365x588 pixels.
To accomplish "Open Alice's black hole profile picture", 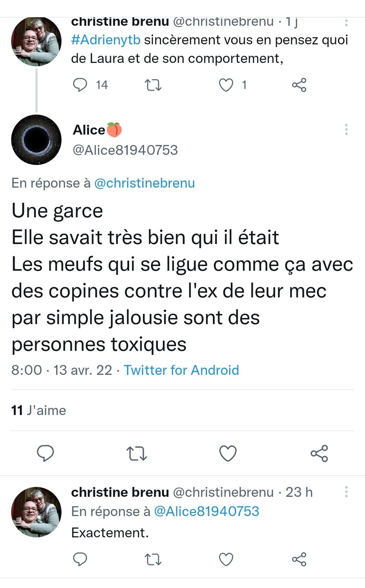I will click(36, 140).
